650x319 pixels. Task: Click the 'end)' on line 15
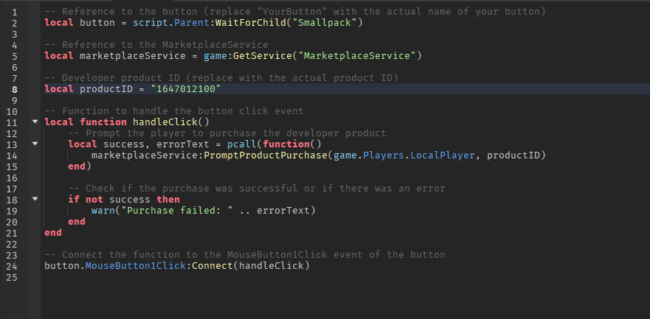80,166
